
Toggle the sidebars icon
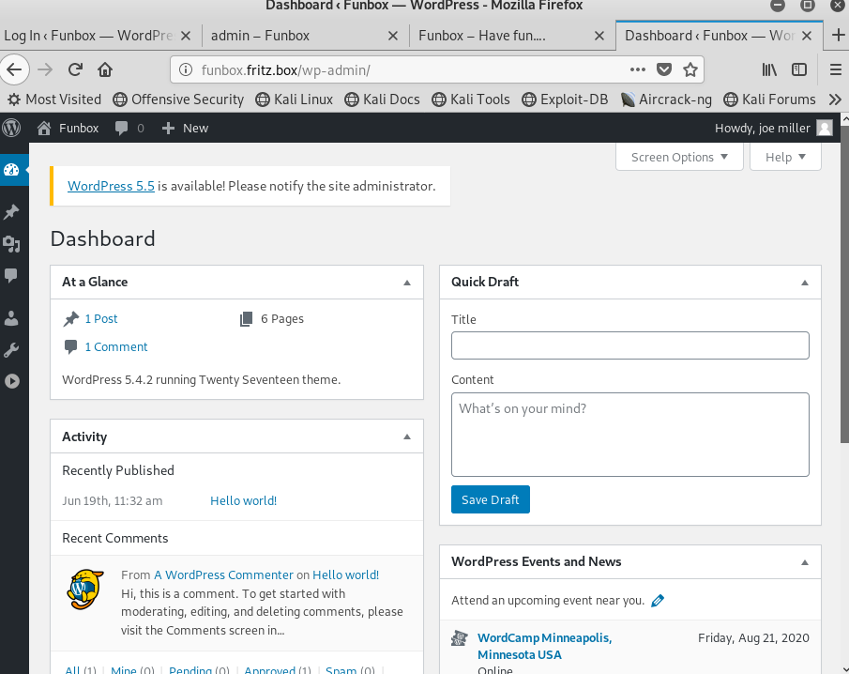(x=799, y=69)
